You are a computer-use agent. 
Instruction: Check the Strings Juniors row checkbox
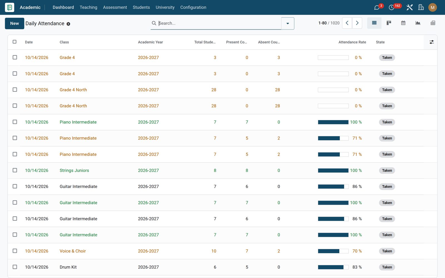[x=15, y=170]
